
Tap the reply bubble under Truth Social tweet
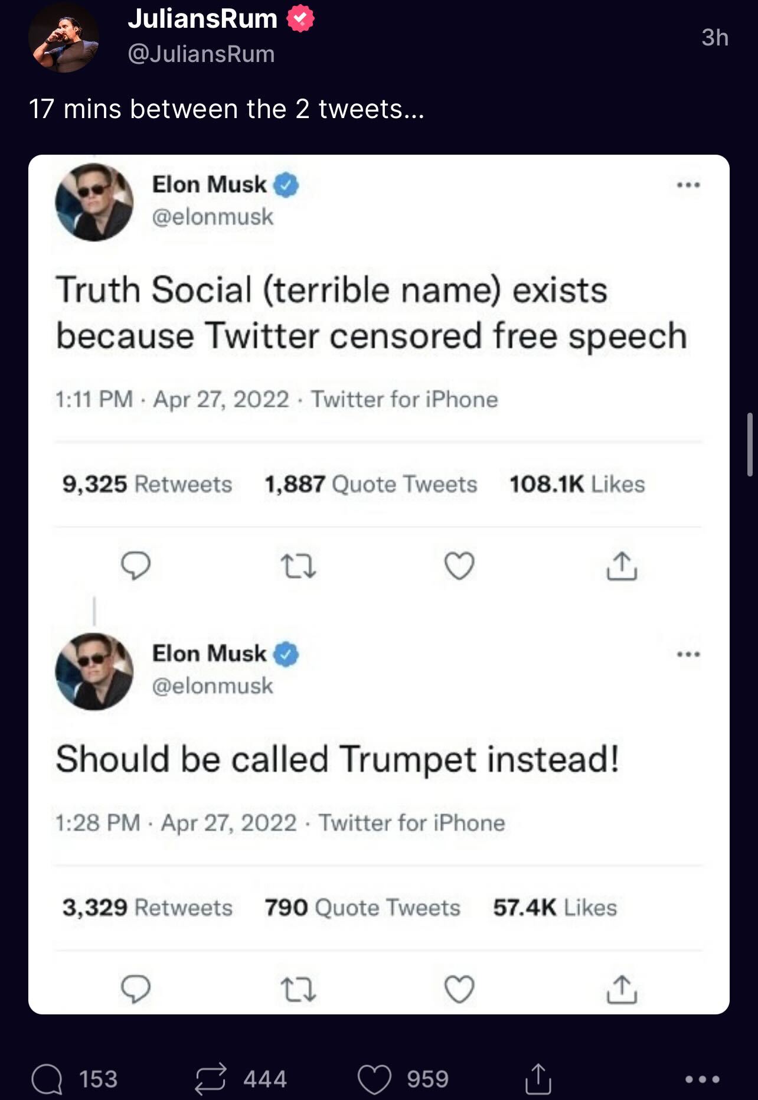tap(136, 566)
